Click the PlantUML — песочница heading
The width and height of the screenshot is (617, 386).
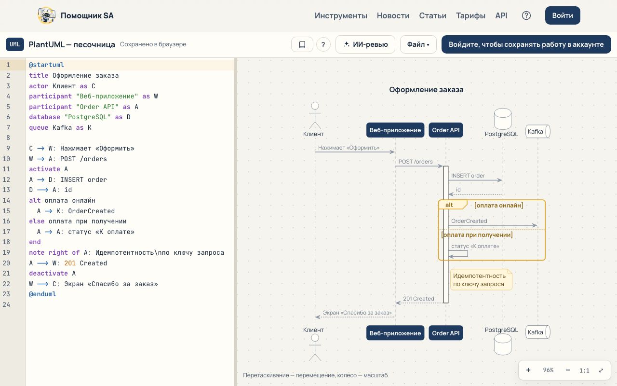tap(72, 44)
